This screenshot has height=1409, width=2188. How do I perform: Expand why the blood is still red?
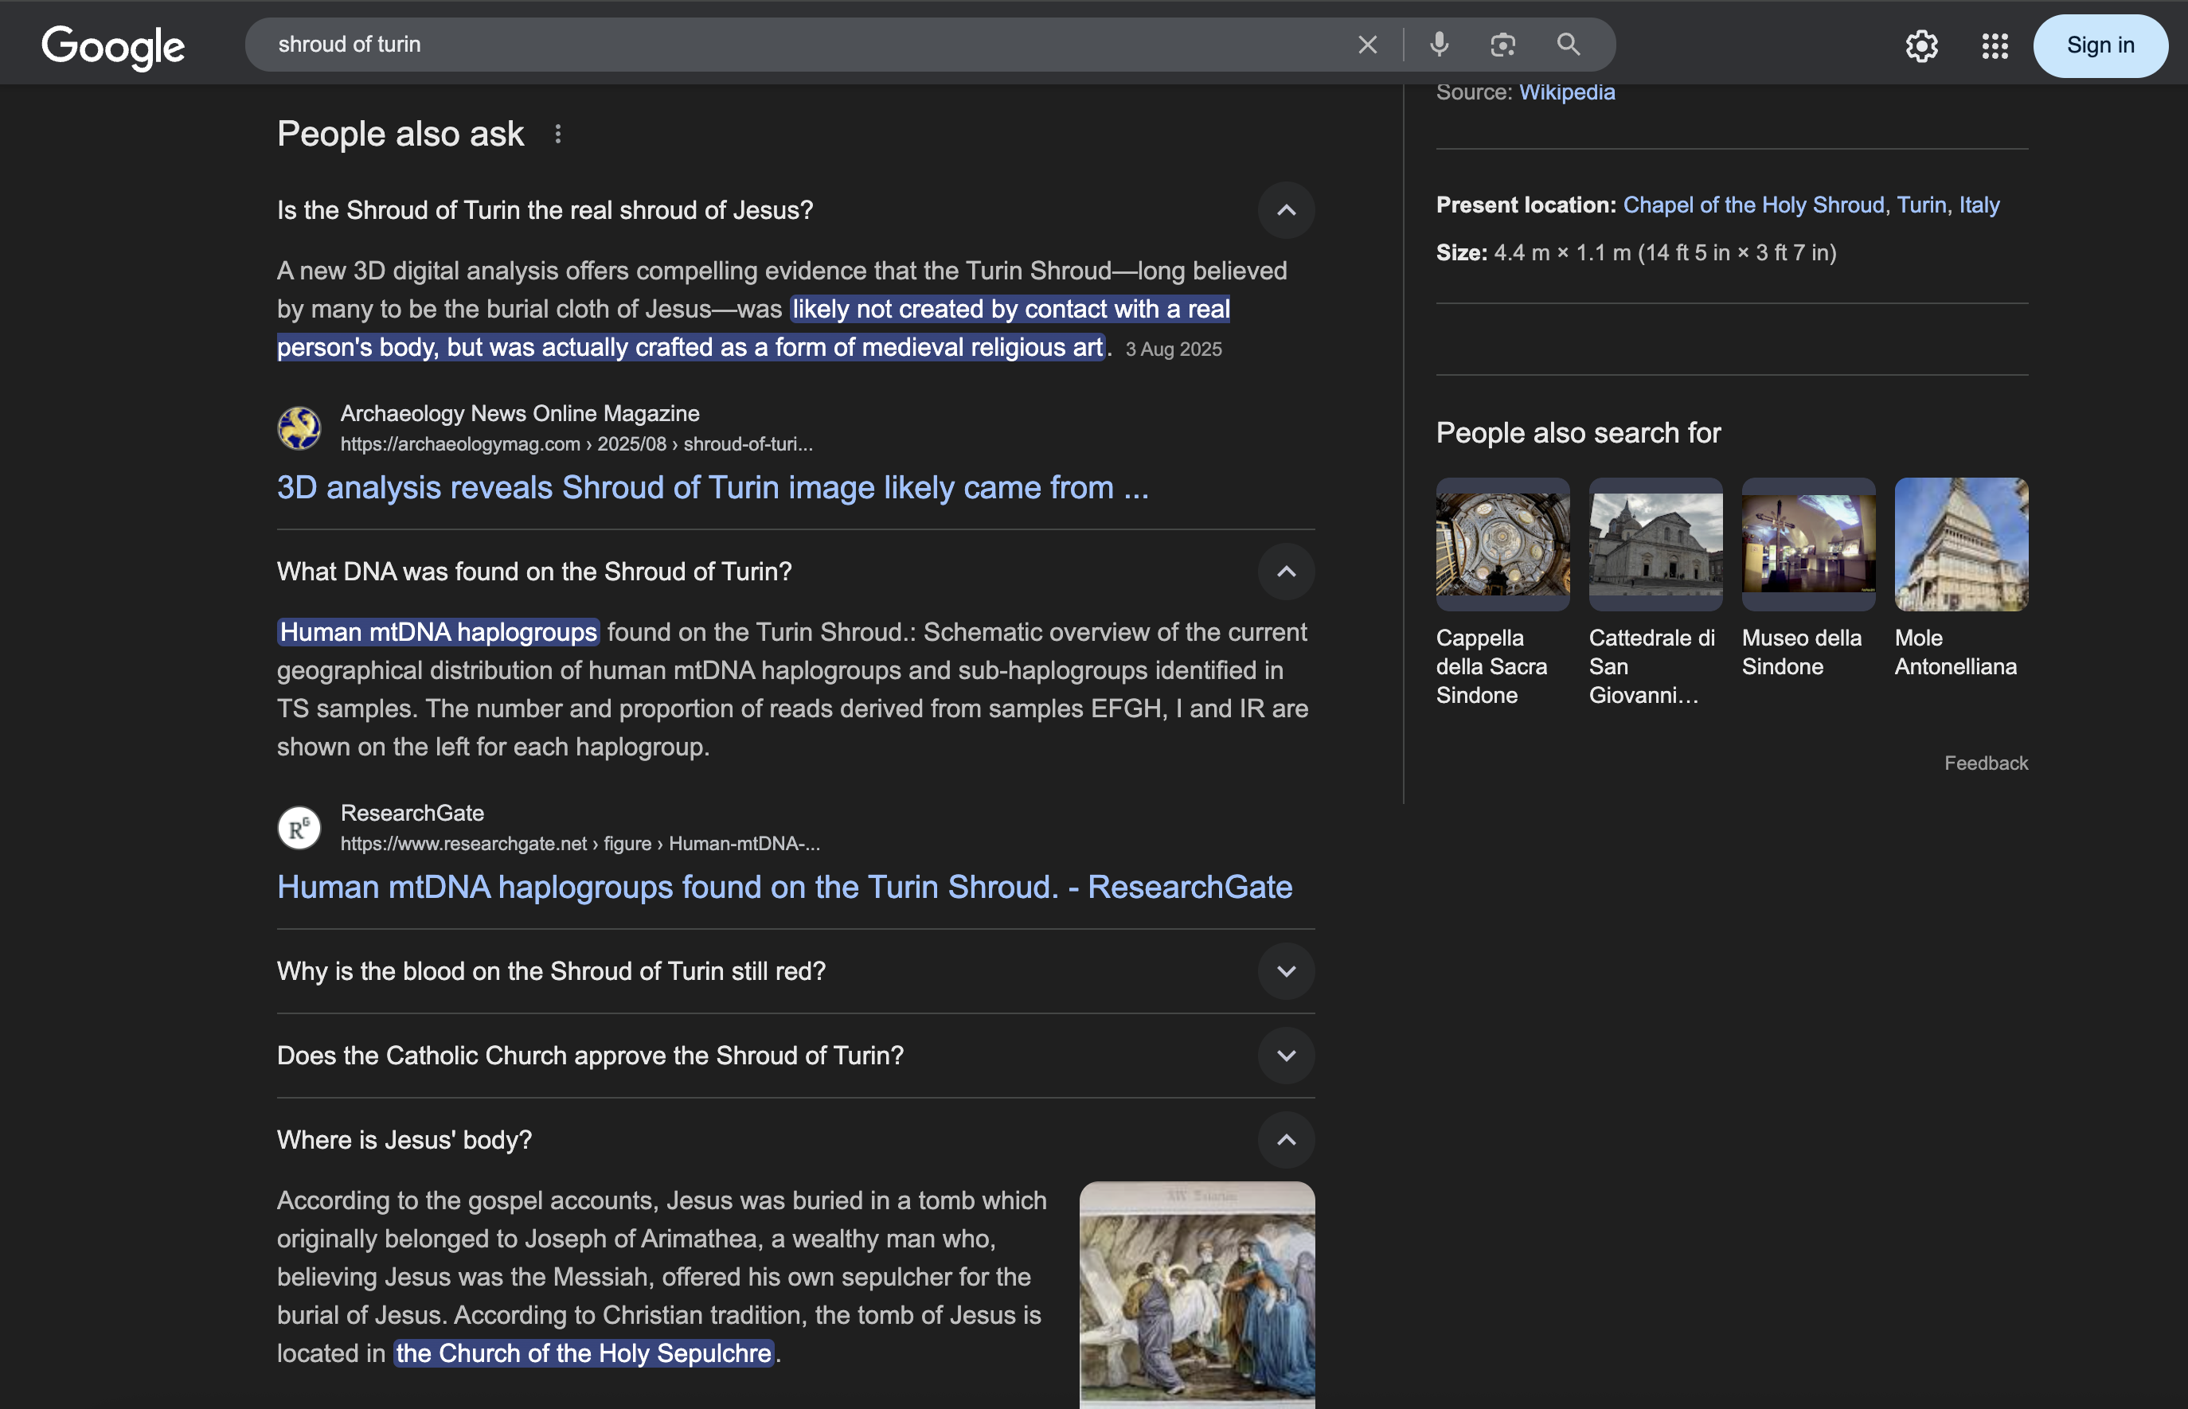click(1286, 970)
